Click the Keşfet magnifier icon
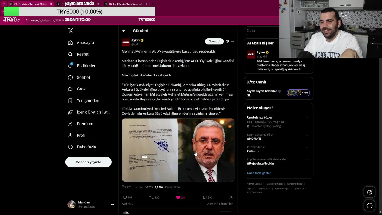 point(70,54)
